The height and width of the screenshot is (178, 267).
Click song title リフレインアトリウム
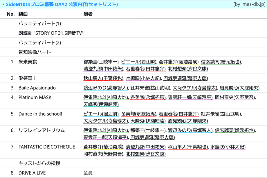42,130
